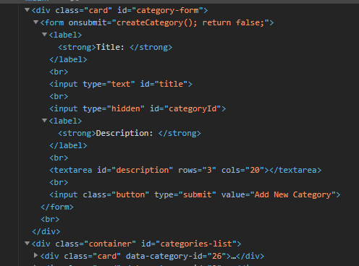Collapse the categories-list container div
This screenshot has width=359, height=266.
[28, 244]
